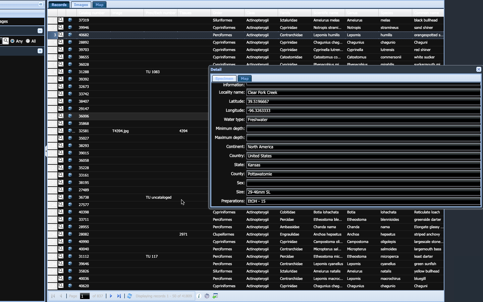Select row with common name 'yellow bullhead'
This screenshot has width=483, height=302.
[246, 271]
